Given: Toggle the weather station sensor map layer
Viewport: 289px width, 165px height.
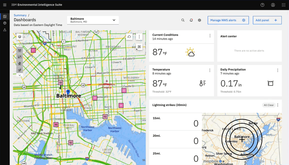Looking at the screenshot, I should tap(19, 50).
